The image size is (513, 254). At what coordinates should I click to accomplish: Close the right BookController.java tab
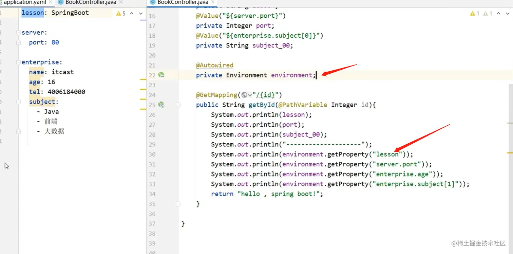pyautogui.click(x=213, y=2)
